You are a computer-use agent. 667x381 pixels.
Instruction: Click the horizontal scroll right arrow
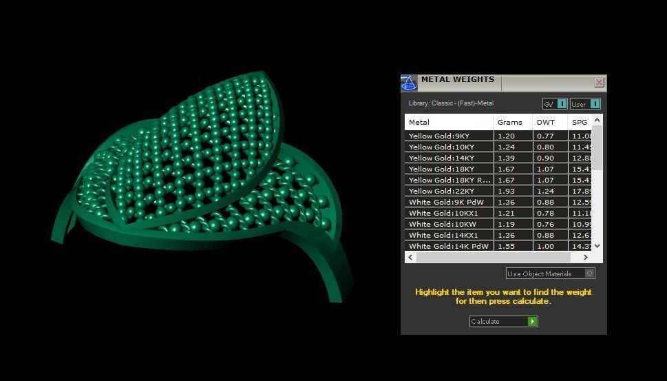(586, 257)
